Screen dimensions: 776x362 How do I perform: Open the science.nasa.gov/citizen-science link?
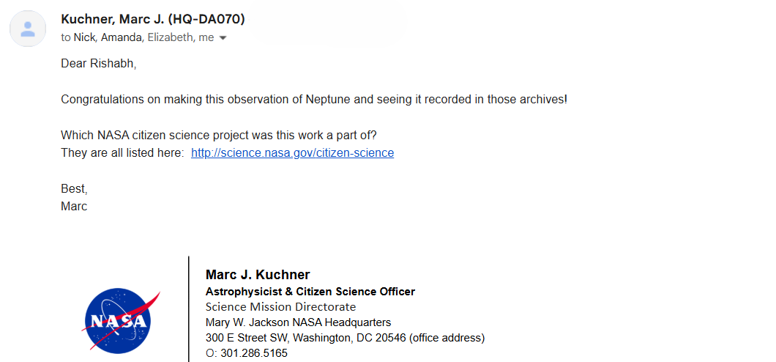(x=292, y=153)
